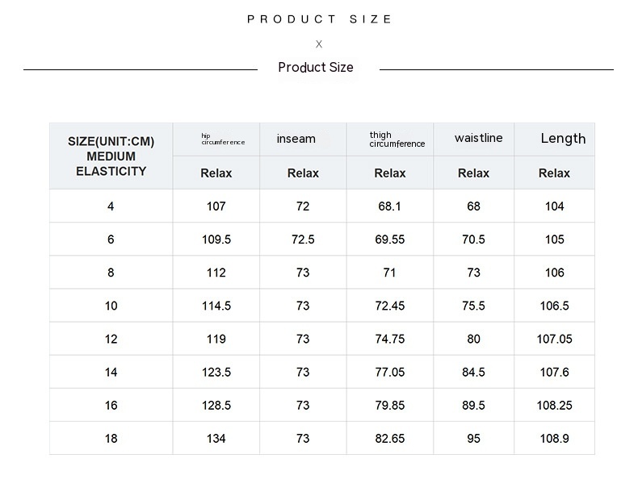Click the size 18 row label
The height and width of the screenshot is (496, 638).
111,439
